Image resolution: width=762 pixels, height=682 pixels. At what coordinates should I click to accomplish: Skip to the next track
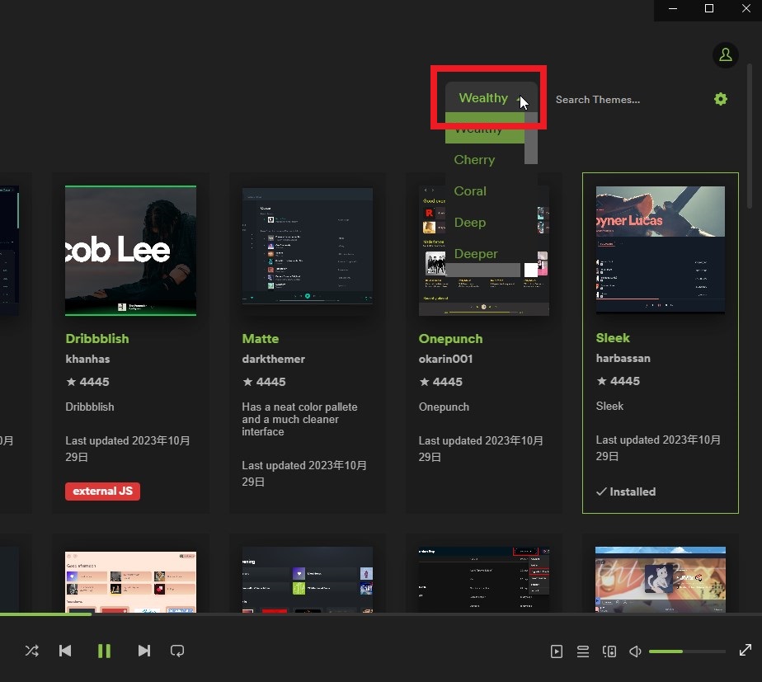pyautogui.click(x=144, y=651)
